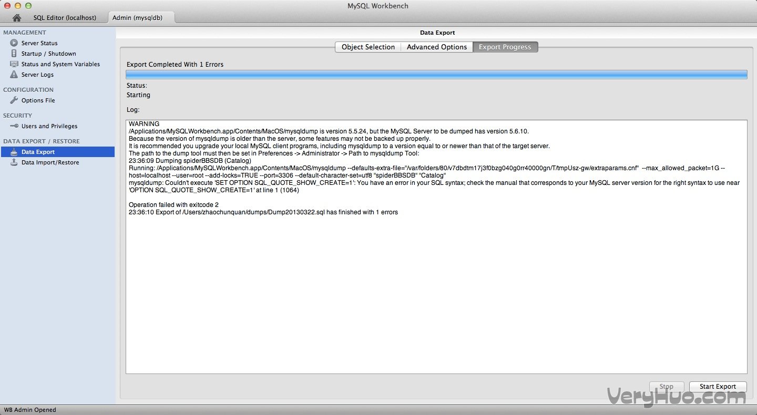
Task: Switch to SQL Editor (localhost) tab
Action: pos(65,17)
